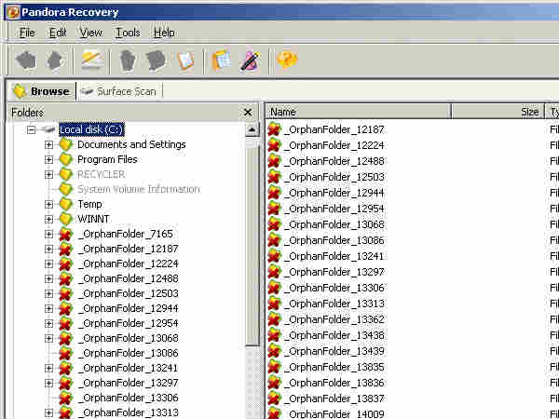Image resolution: width=559 pixels, height=419 pixels.
Task: Click deleted-folder icon of _OrphanFolder_12488 in file list
Action: [275, 161]
